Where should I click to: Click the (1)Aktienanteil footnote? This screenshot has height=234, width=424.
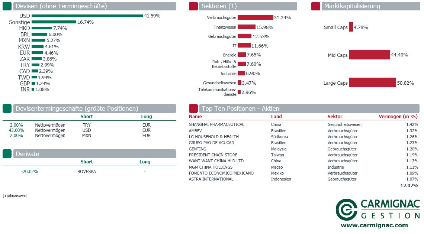pyautogui.click(x=15, y=196)
